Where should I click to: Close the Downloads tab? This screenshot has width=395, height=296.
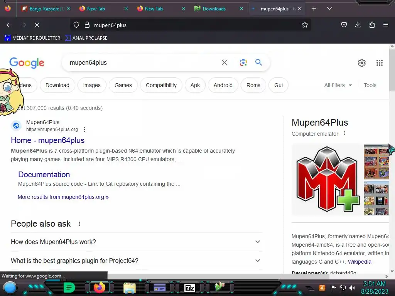241,8
